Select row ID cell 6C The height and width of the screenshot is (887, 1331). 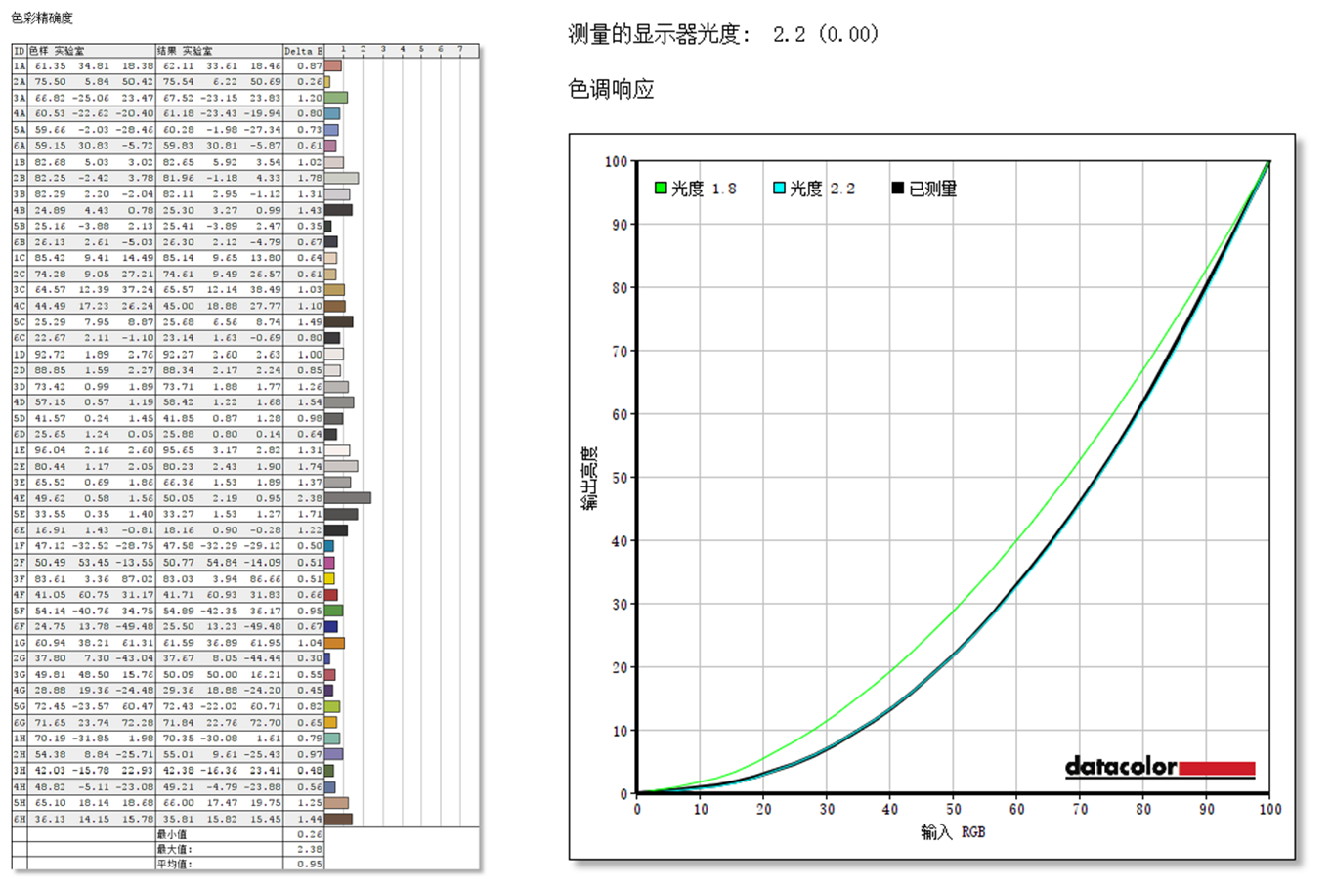(19, 338)
